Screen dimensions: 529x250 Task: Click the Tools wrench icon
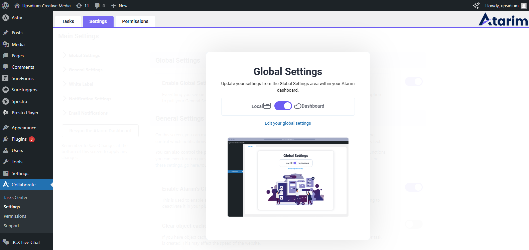tap(6, 162)
